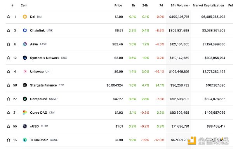Image resolution: width=233 pixels, height=149 pixels.
Task: Click the Stargate Finance logo icon
Action: tap(25, 85)
